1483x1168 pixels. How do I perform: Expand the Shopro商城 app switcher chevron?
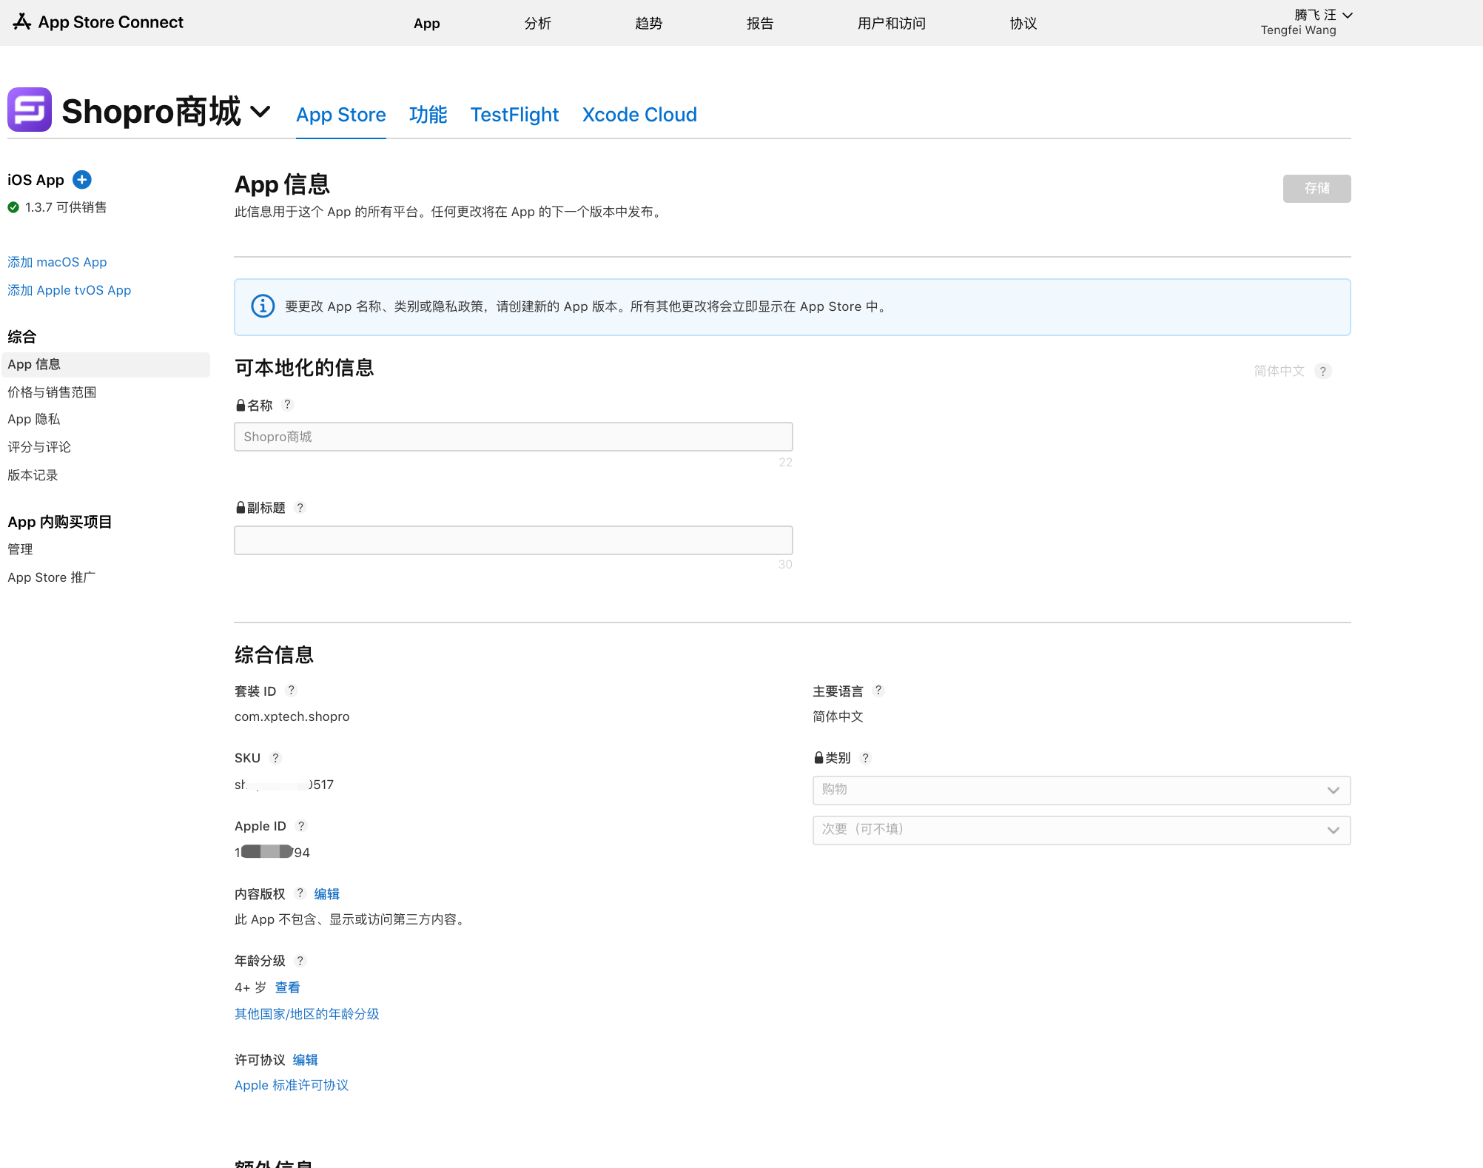pos(260,112)
